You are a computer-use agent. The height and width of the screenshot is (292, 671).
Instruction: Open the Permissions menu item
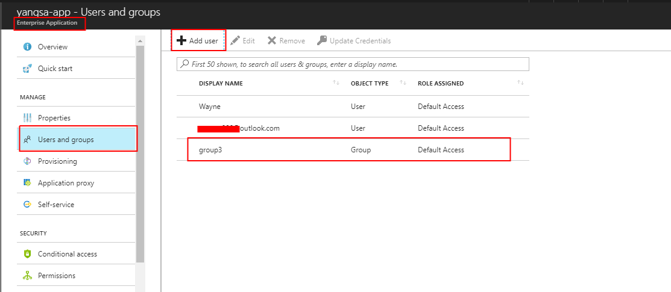(x=75, y=276)
